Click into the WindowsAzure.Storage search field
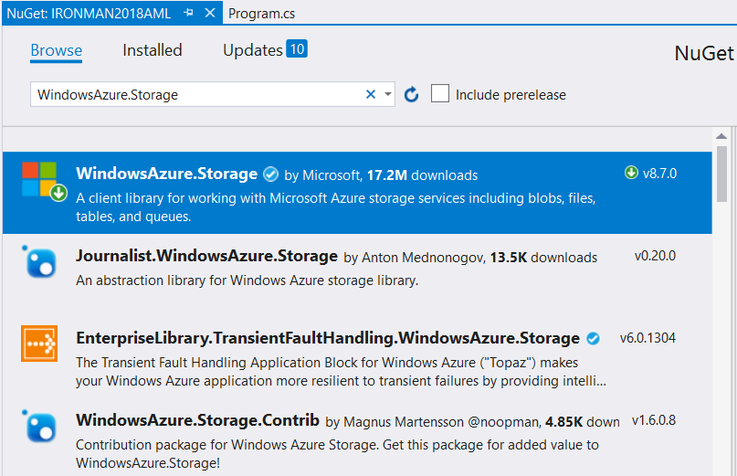This screenshot has width=737, height=476. point(196,94)
